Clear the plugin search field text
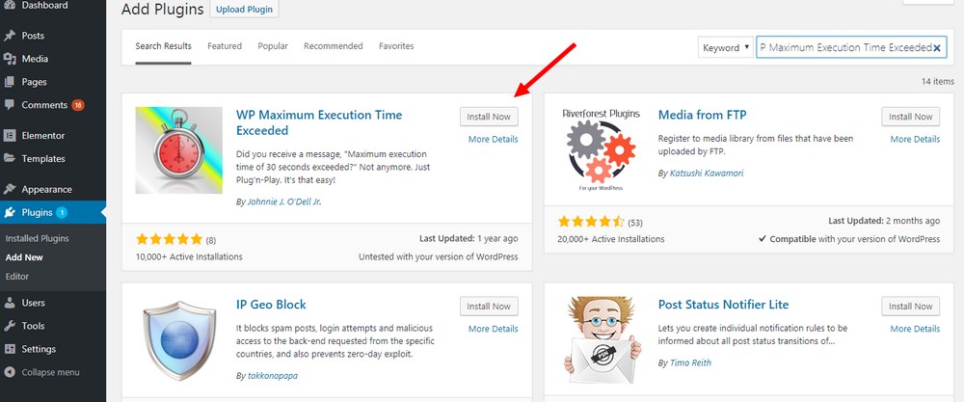The height and width of the screenshot is (402, 964). point(937,47)
